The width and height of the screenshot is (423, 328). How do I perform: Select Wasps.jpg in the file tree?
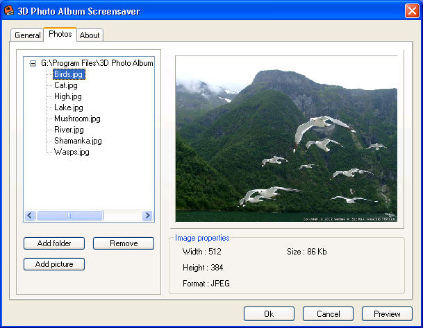(72, 152)
